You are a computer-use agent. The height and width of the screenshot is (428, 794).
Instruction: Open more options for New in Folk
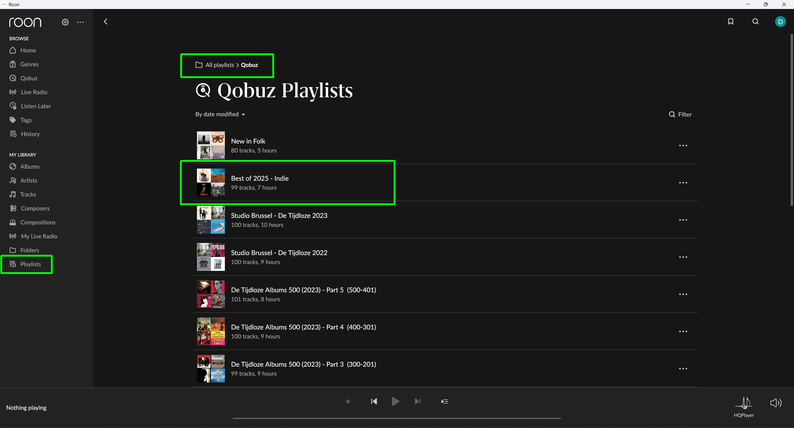pos(683,146)
